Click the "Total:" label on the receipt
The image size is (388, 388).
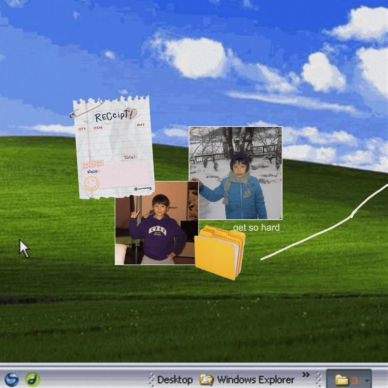[x=130, y=157]
